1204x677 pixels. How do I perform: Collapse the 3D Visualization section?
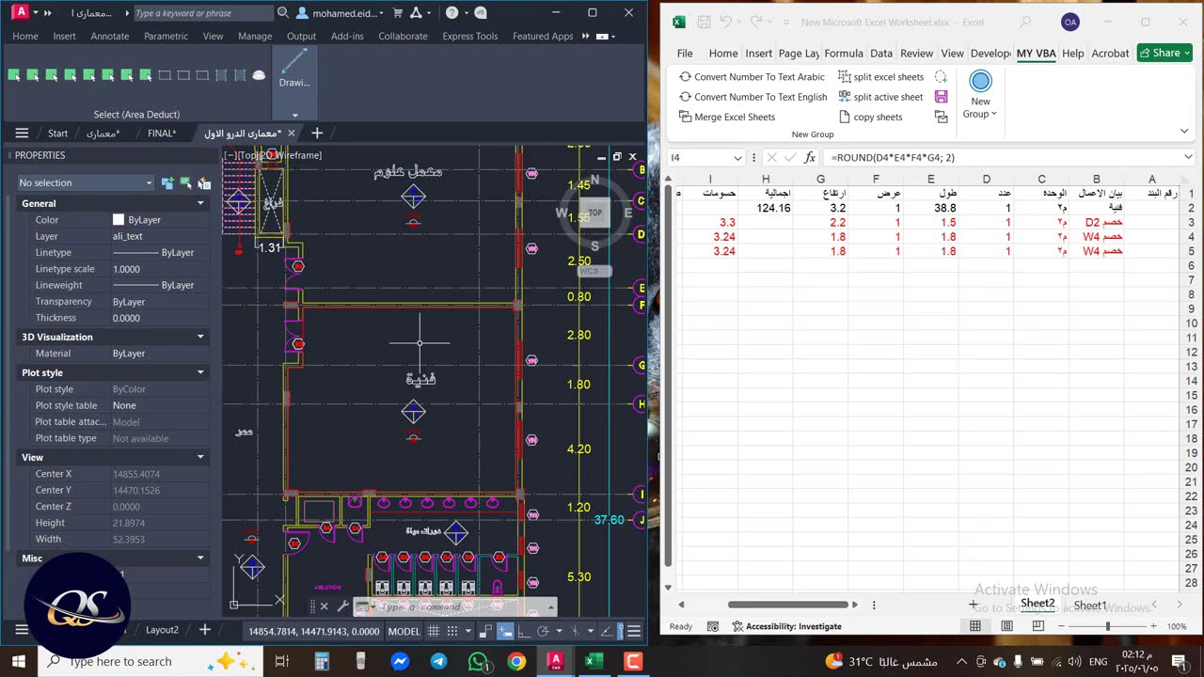tap(200, 337)
